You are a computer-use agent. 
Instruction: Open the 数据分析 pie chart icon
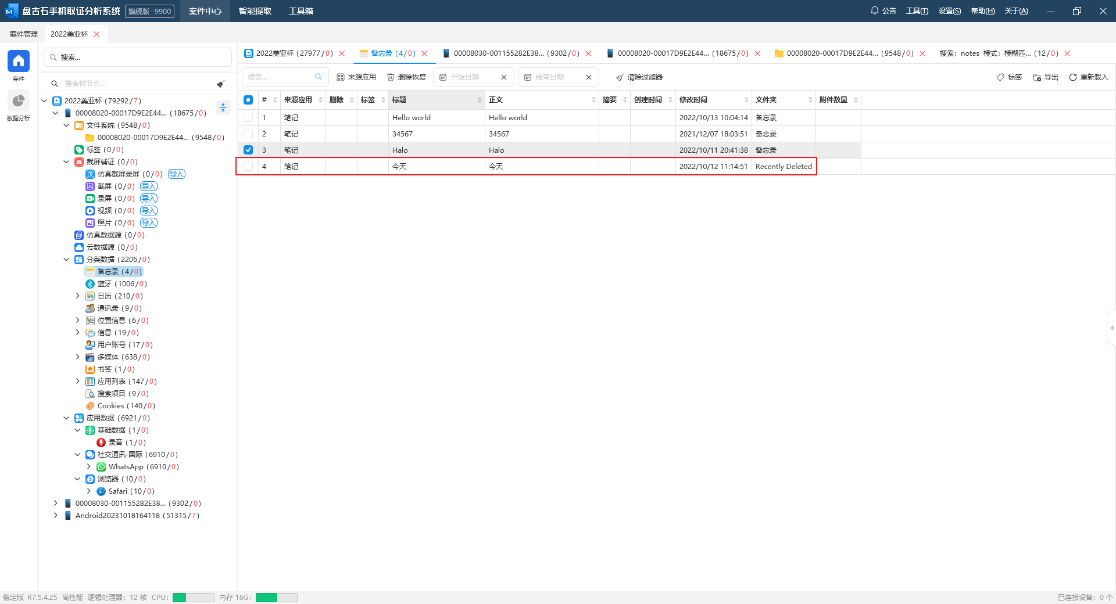(x=18, y=101)
